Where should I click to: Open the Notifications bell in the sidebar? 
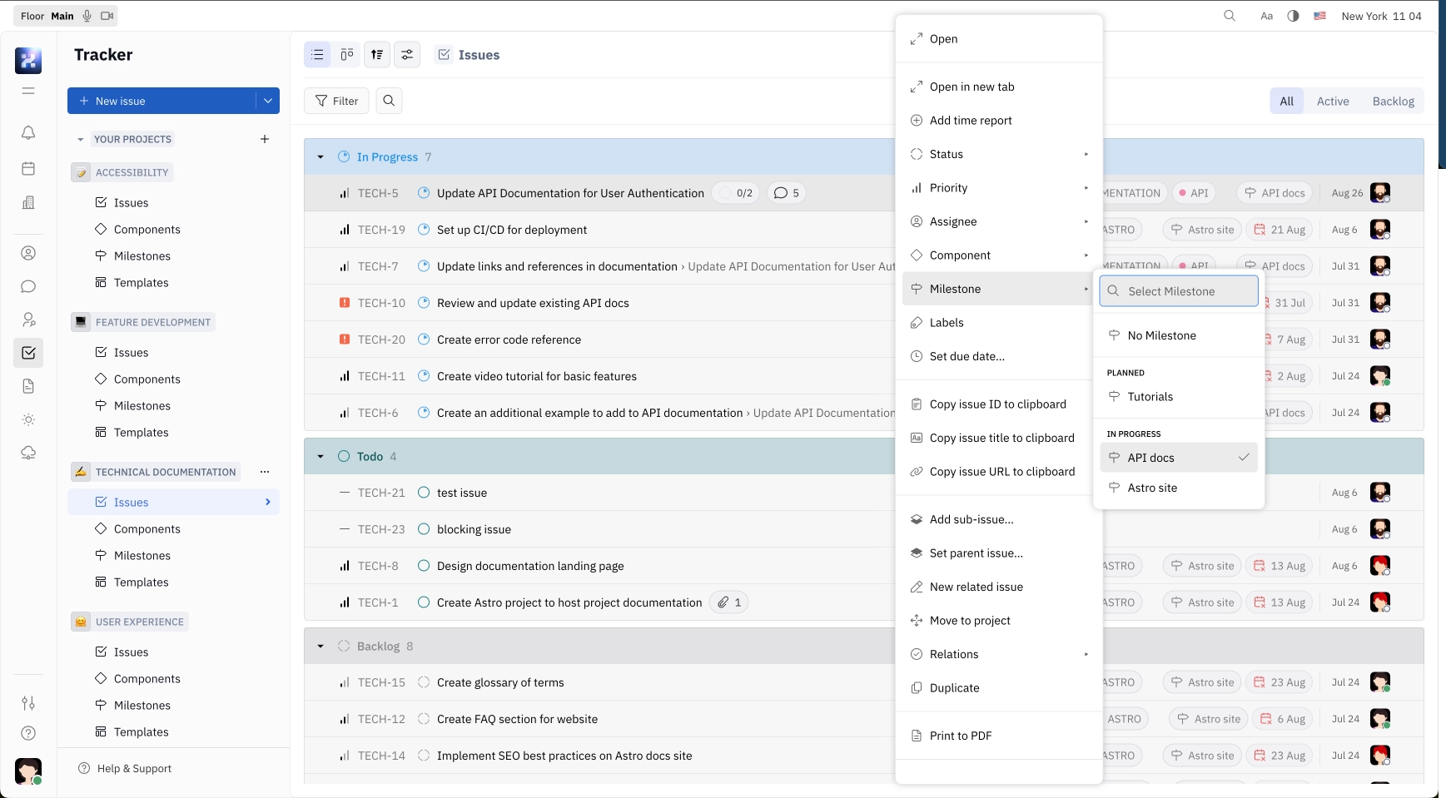28,133
